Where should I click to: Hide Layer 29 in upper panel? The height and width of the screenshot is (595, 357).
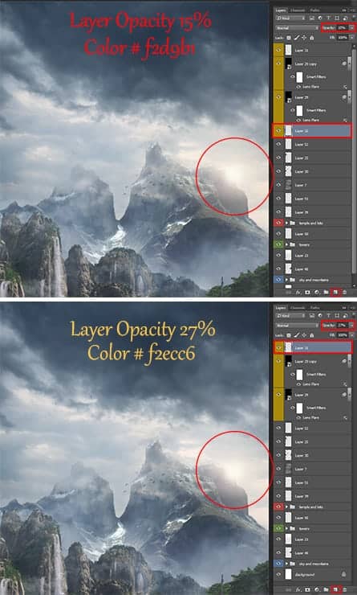(x=279, y=96)
